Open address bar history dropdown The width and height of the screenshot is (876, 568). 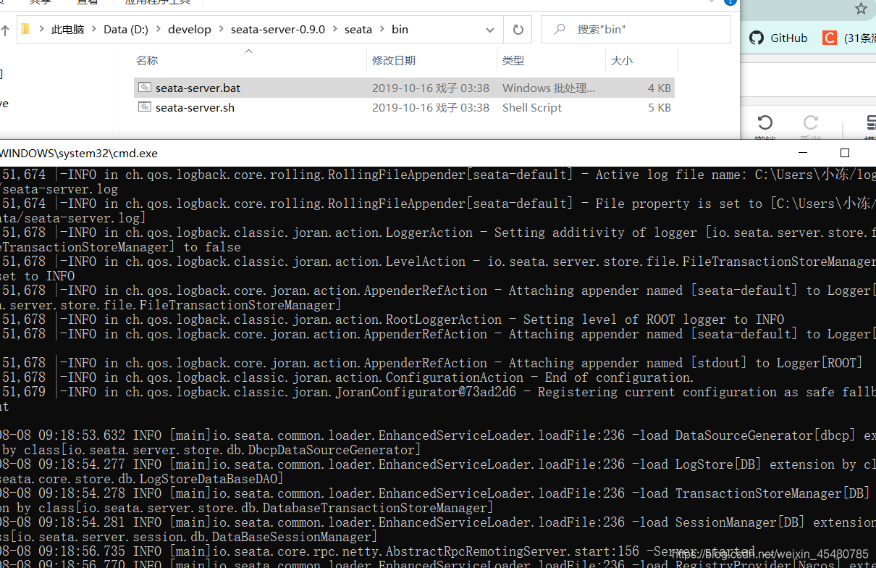coord(490,30)
